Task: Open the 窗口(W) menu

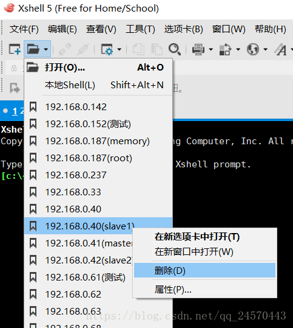Action: [229, 29]
